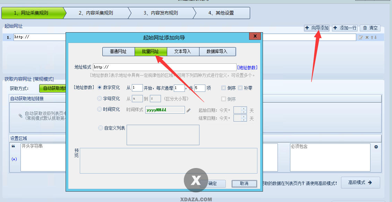Go to step 2、内容采集规则

coord(96,13)
